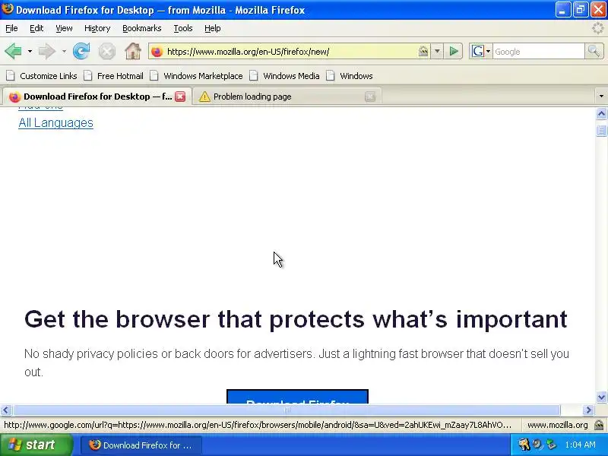The width and height of the screenshot is (608, 456).
Task: Click the status bar security lock icon
Action: [599, 425]
